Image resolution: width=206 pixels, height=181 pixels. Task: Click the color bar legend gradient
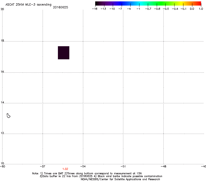[148, 4]
